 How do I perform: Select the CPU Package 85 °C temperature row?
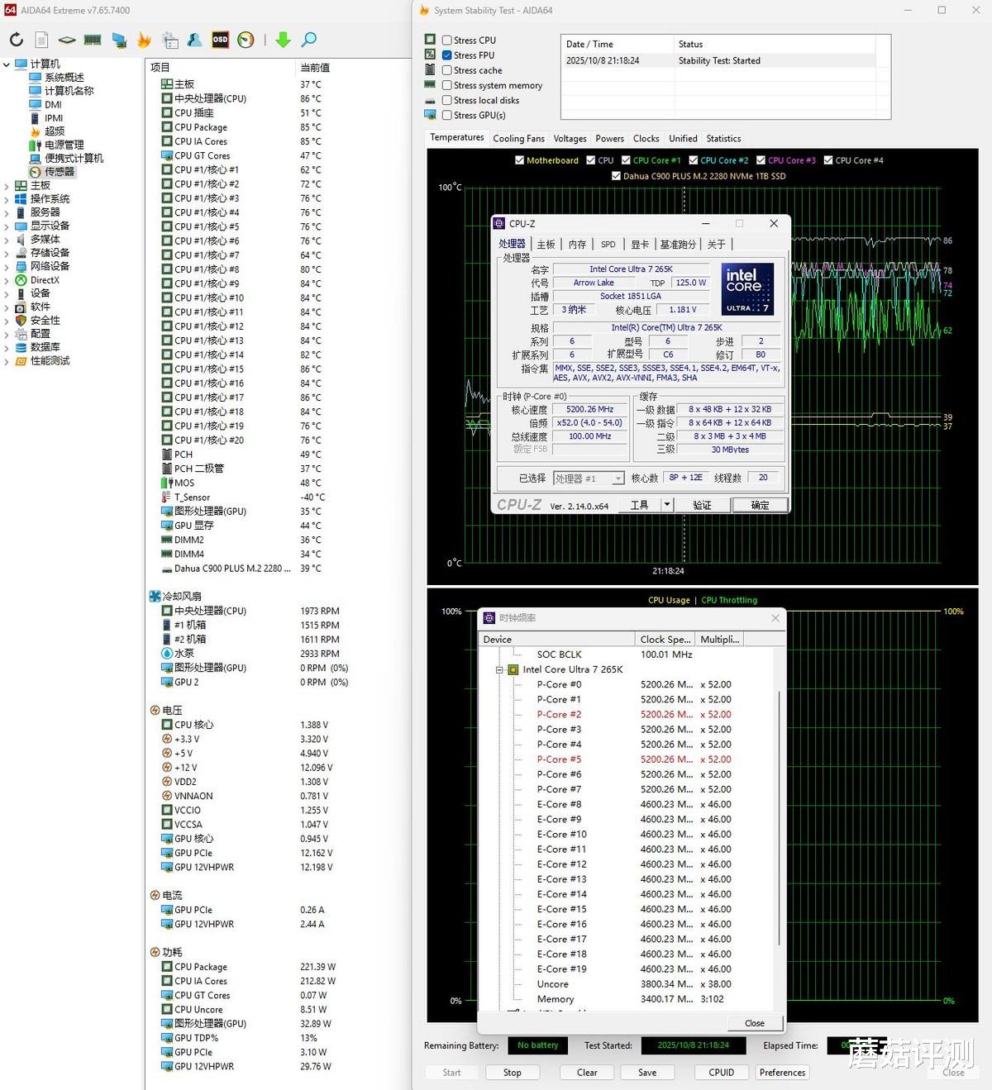coord(278,127)
